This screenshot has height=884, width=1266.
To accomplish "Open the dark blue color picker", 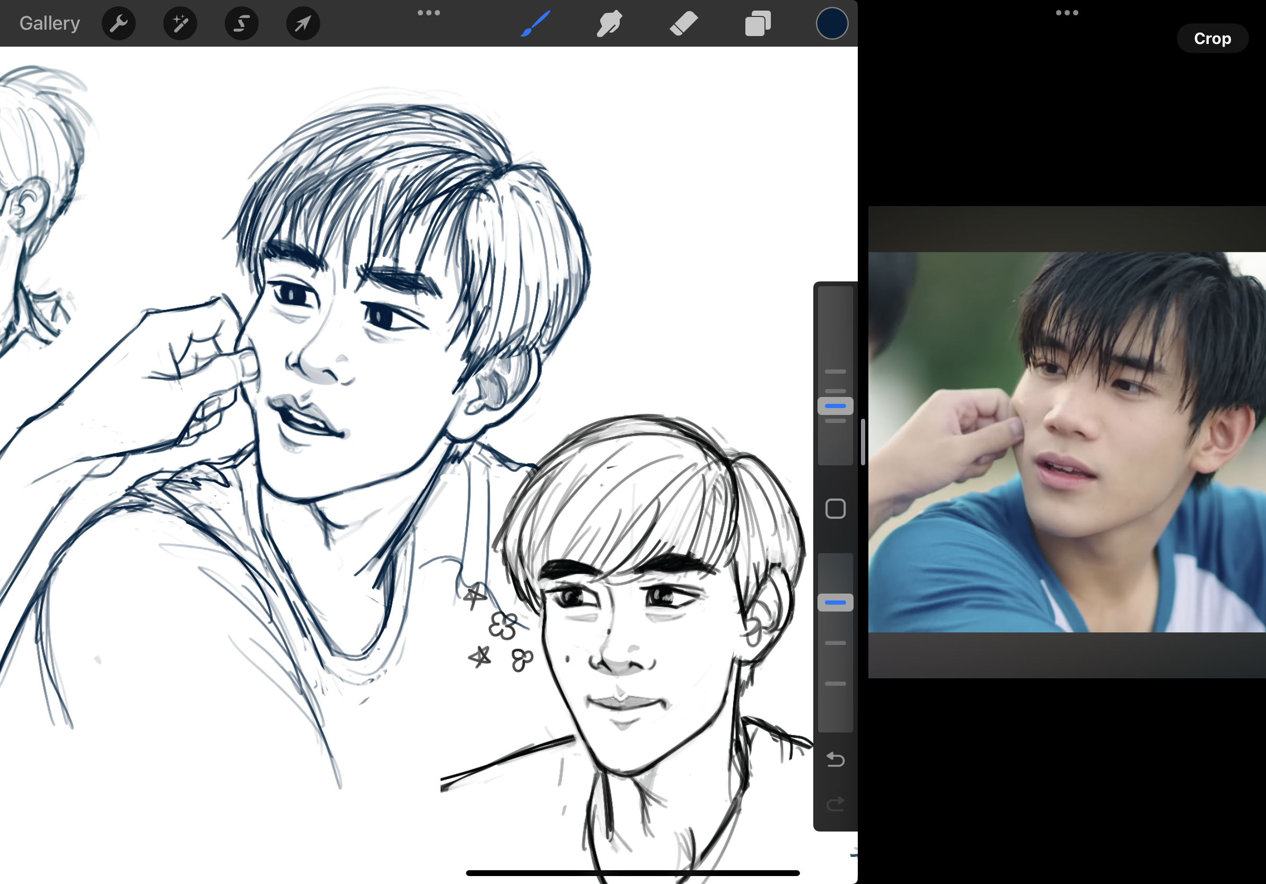I will coord(831,23).
